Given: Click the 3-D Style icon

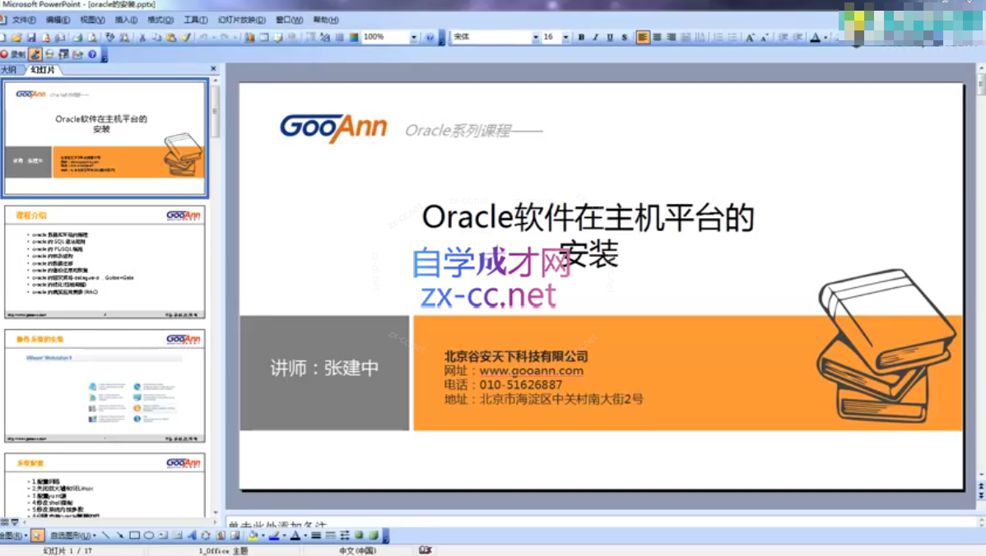Looking at the screenshot, I should click(374, 535).
